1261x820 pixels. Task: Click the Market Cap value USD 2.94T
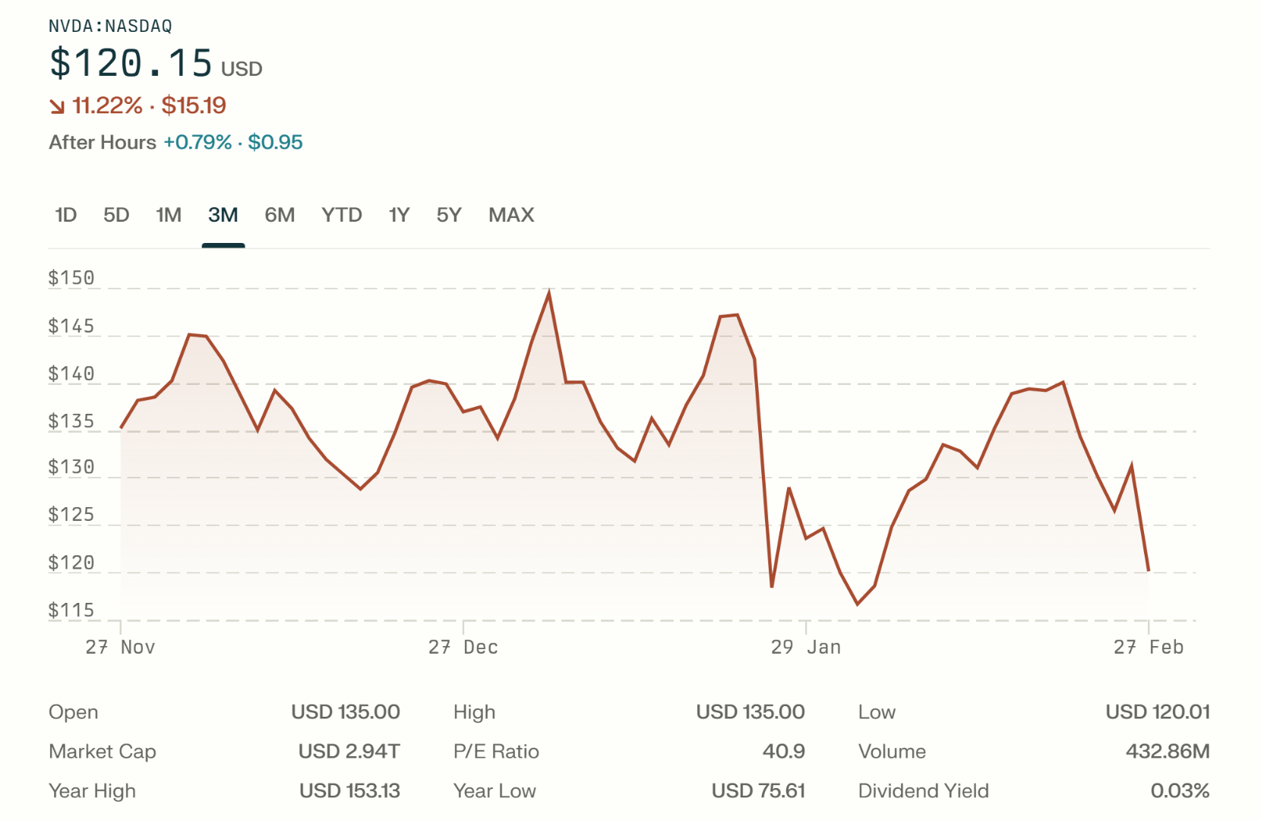pyautogui.click(x=349, y=752)
